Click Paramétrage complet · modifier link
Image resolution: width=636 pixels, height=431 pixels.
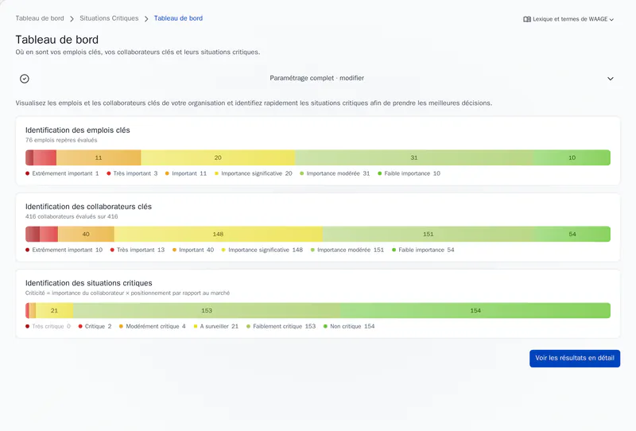point(316,78)
